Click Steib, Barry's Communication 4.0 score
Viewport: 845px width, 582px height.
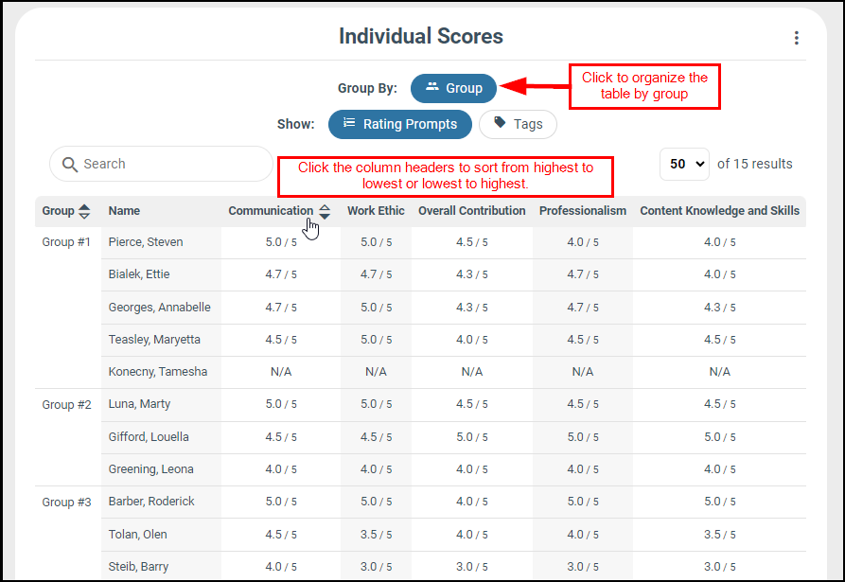point(281,567)
